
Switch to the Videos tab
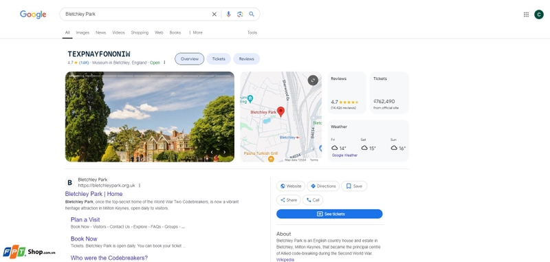tap(118, 32)
